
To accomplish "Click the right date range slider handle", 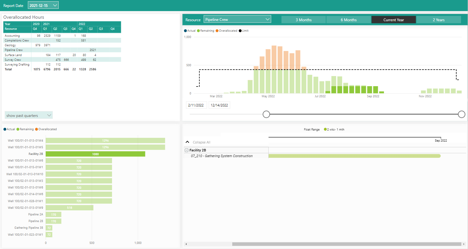I will (x=462, y=114).
